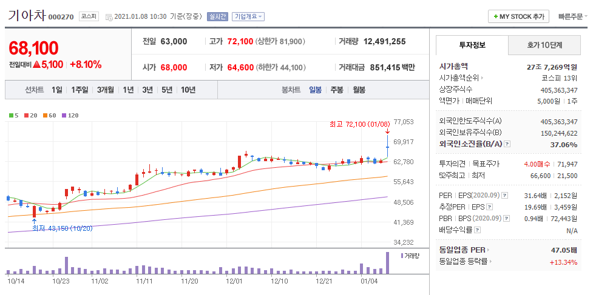
Task: Click the calendar icon before the date 2021.01.08
Action: 109,17
